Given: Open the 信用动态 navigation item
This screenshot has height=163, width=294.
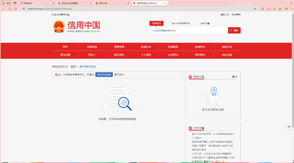Looking at the screenshot, I should pyautogui.click(x=92, y=47).
